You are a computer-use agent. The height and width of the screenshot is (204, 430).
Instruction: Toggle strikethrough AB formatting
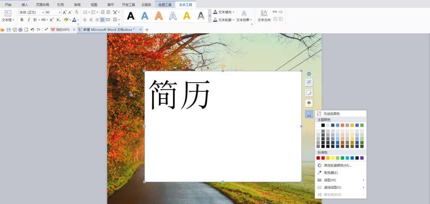[43, 20]
